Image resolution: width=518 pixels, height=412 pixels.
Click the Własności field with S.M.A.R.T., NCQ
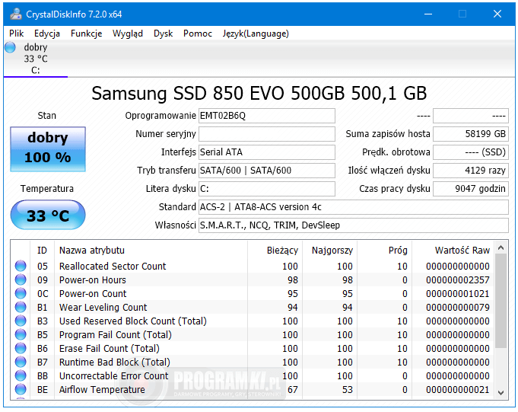tap(354, 225)
